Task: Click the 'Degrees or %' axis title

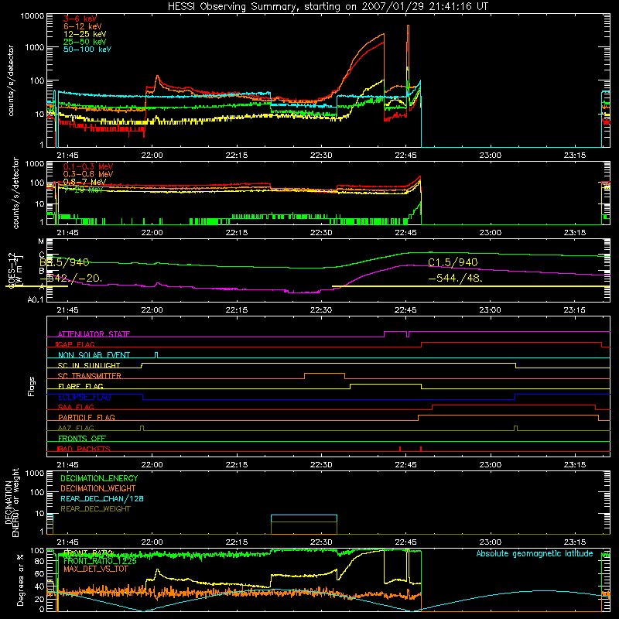Action: point(20,580)
